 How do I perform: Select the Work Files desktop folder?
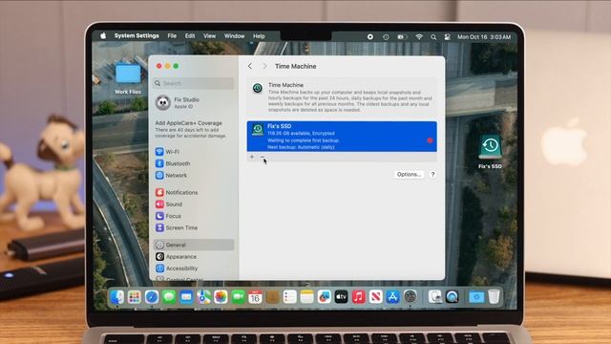click(x=128, y=78)
